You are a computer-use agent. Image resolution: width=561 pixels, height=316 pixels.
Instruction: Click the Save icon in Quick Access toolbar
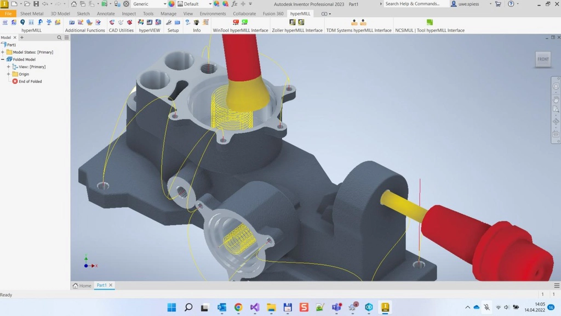[x=35, y=4]
